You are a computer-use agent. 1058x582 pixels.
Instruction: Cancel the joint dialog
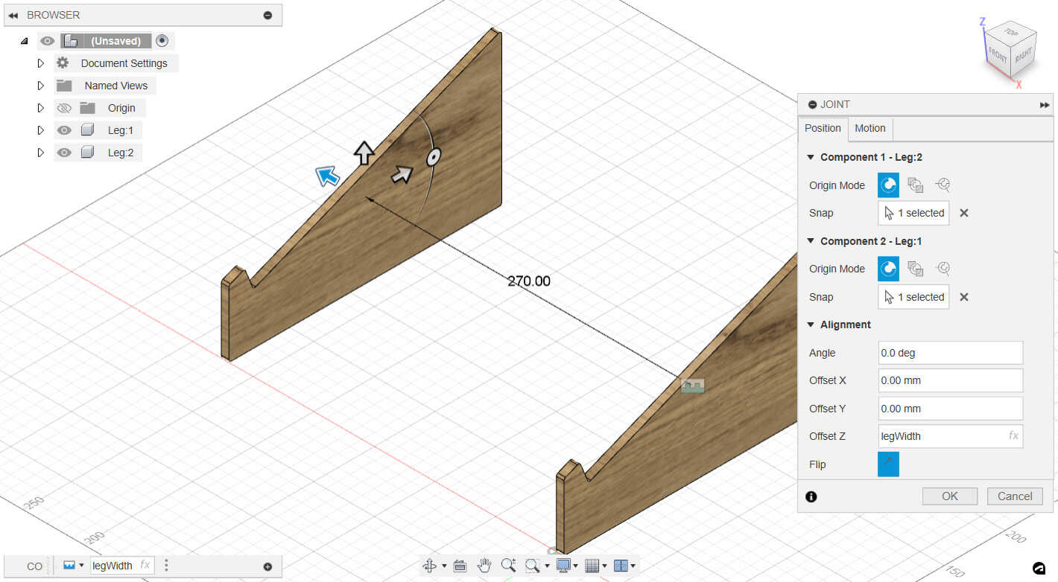(x=1015, y=496)
